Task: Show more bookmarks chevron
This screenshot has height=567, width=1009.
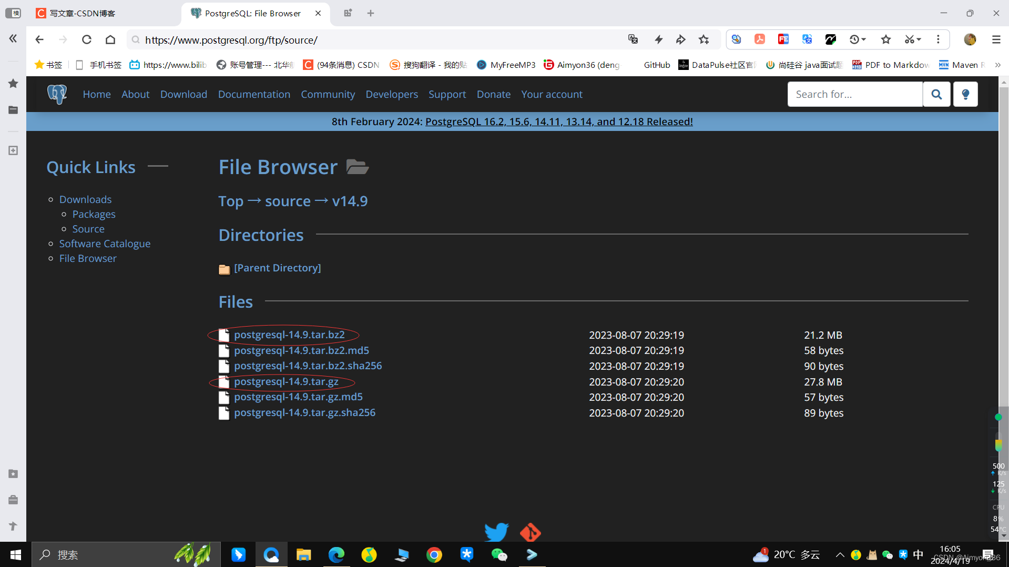Action: (x=997, y=65)
